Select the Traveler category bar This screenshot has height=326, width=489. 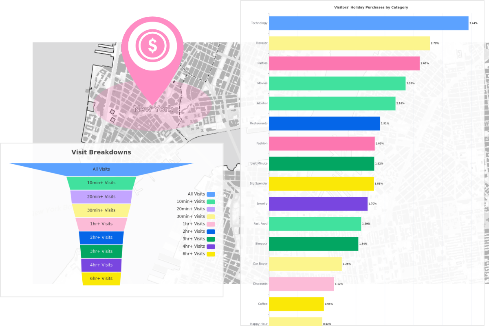tap(349, 43)
